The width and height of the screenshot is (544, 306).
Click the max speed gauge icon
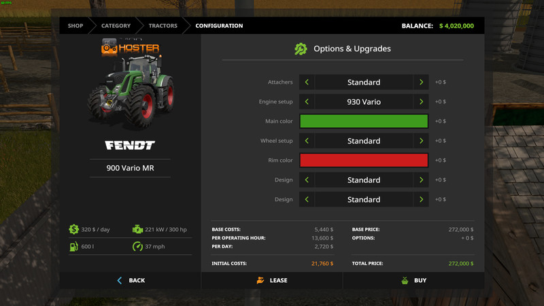[x=137, y=246]
